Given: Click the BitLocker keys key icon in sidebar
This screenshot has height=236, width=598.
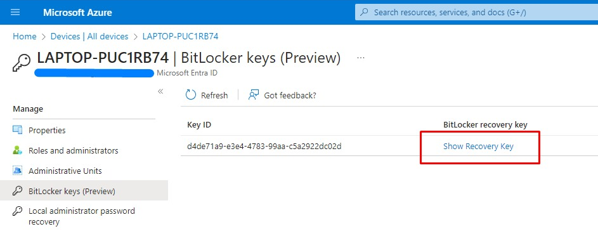Looking at the screenshot, I should point(18,190).
